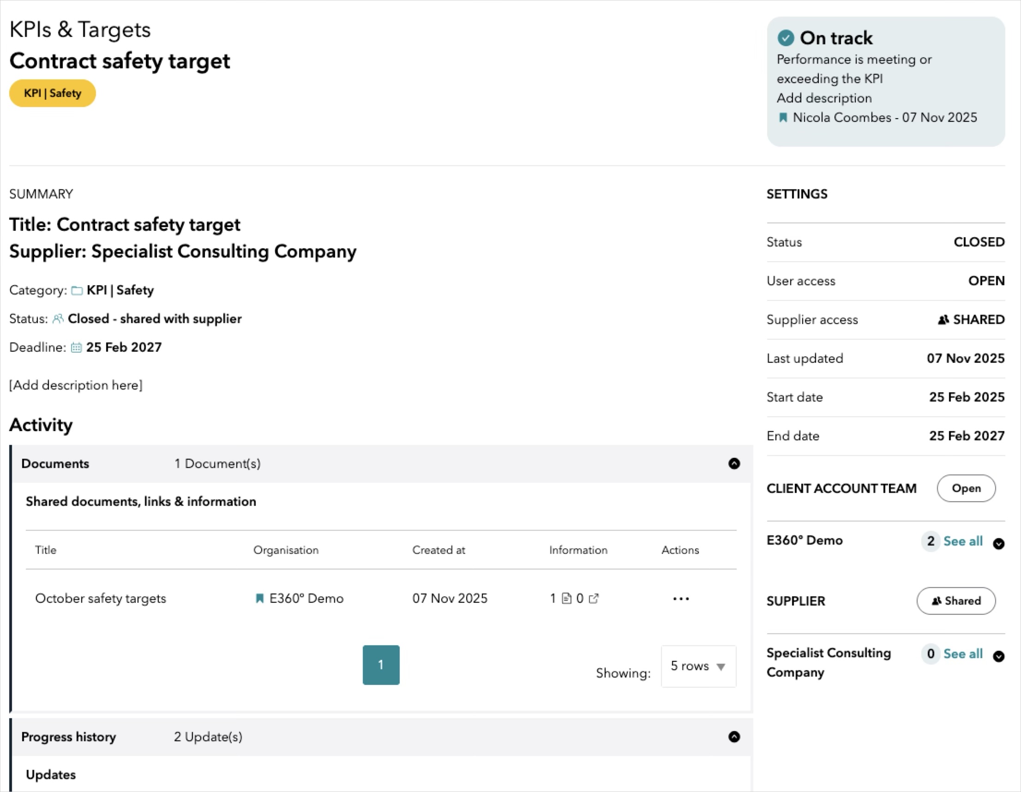The height and width of the screenshot is (792, 1021).
Task: Click the people icon beside Closed status
Action: click(58, 319)
